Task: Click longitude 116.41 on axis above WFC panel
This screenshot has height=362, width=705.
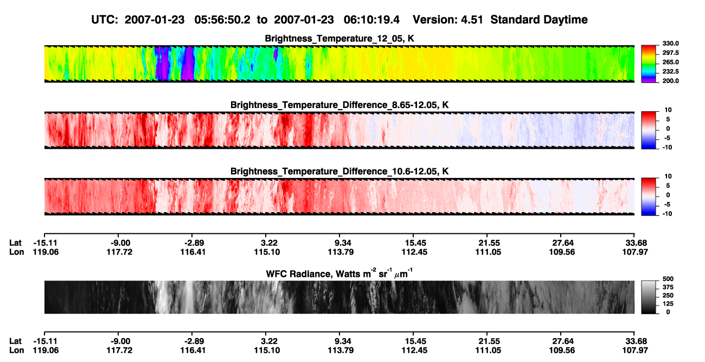Action: (194, 252)
